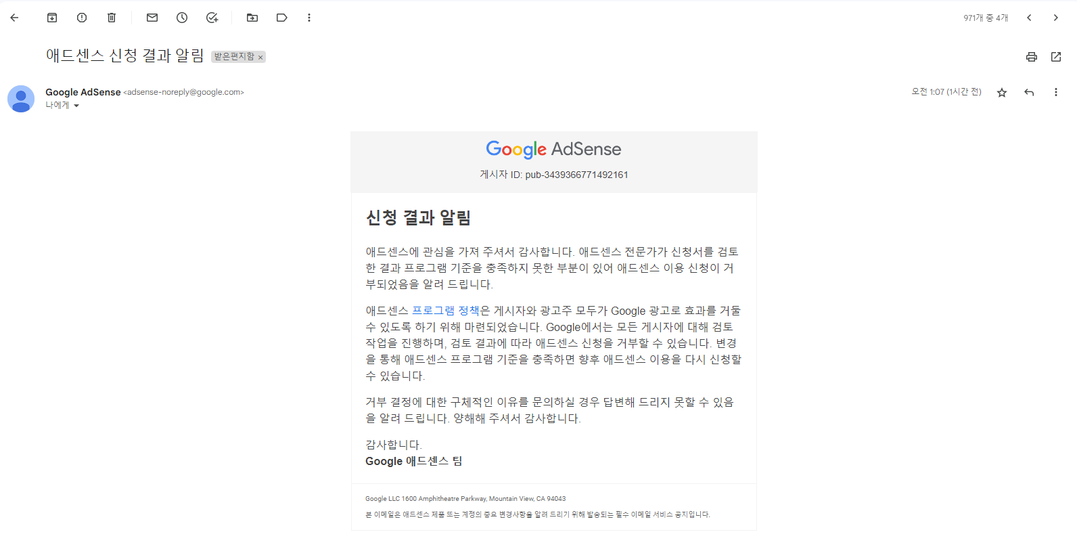1077x551 pixels.
Task: Open the 프로그램 정책 link
Action: click(445, 311)
